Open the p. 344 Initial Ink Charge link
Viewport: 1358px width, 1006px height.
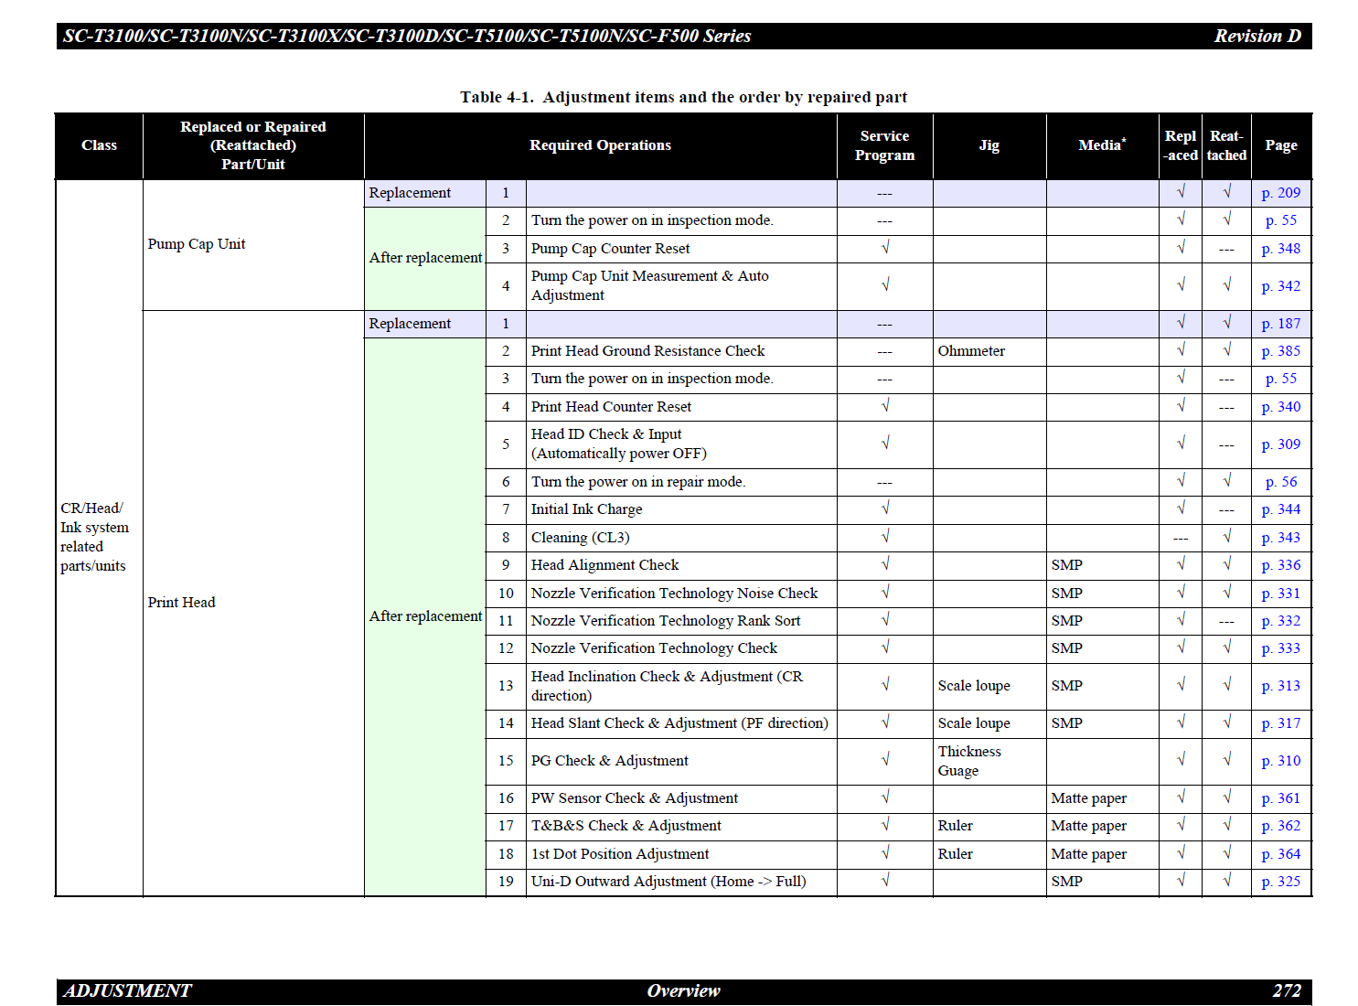(1280, 509)
